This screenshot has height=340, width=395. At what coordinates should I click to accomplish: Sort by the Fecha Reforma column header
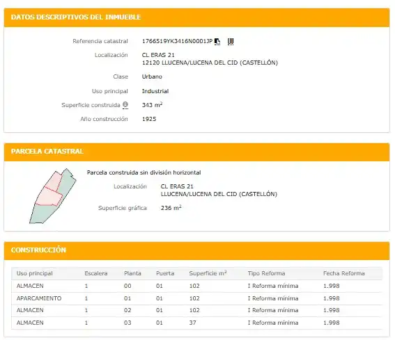[x=344, y=273]
